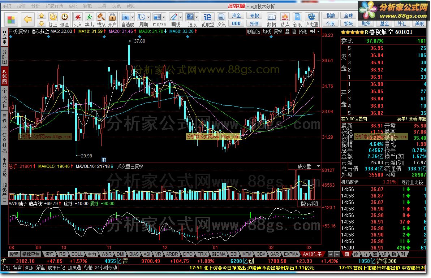Click the 周期 period clock icon
Screen dimensions: 431x278
(x=142, y=17)
